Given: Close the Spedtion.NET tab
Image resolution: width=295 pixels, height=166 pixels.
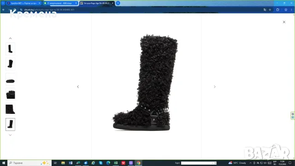Looking at the screenshot, I should (39, 3).
